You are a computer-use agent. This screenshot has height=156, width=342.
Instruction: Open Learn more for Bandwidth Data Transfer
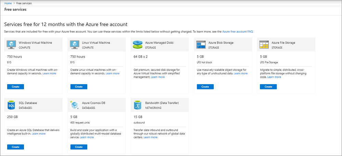coord(150,137)
